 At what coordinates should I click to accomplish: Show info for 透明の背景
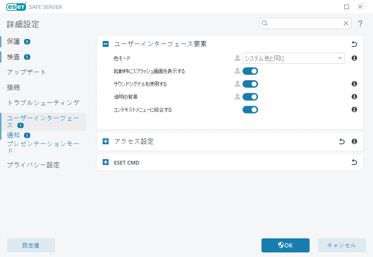point(354,97)
